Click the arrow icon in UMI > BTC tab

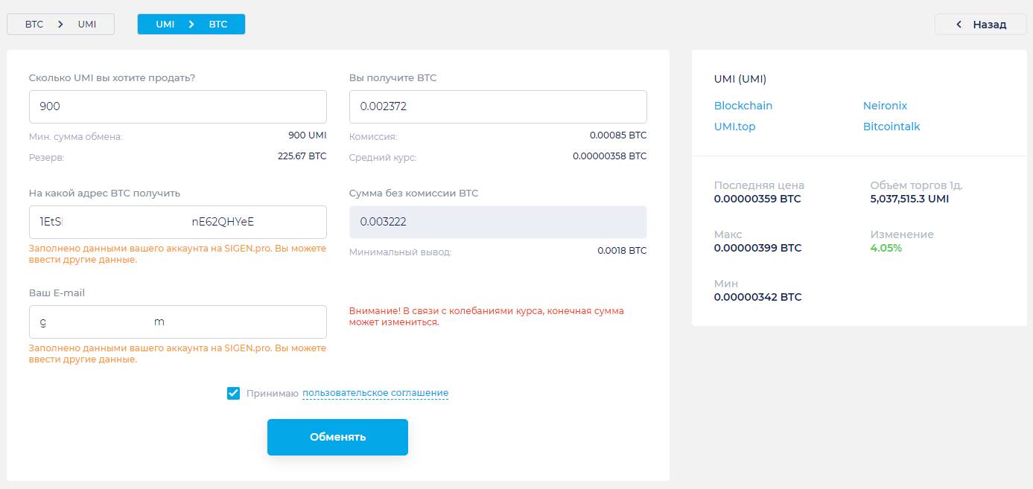click(191, 25)
